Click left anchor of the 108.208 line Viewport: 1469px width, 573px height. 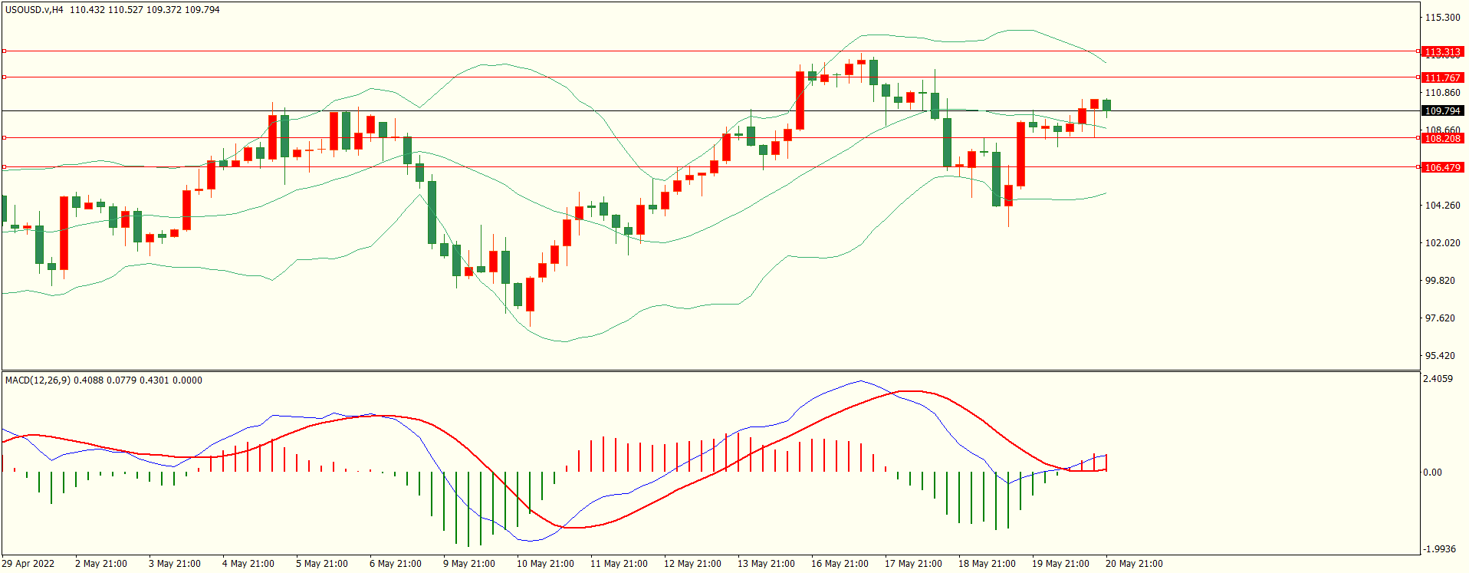click(x=4, y=138)
